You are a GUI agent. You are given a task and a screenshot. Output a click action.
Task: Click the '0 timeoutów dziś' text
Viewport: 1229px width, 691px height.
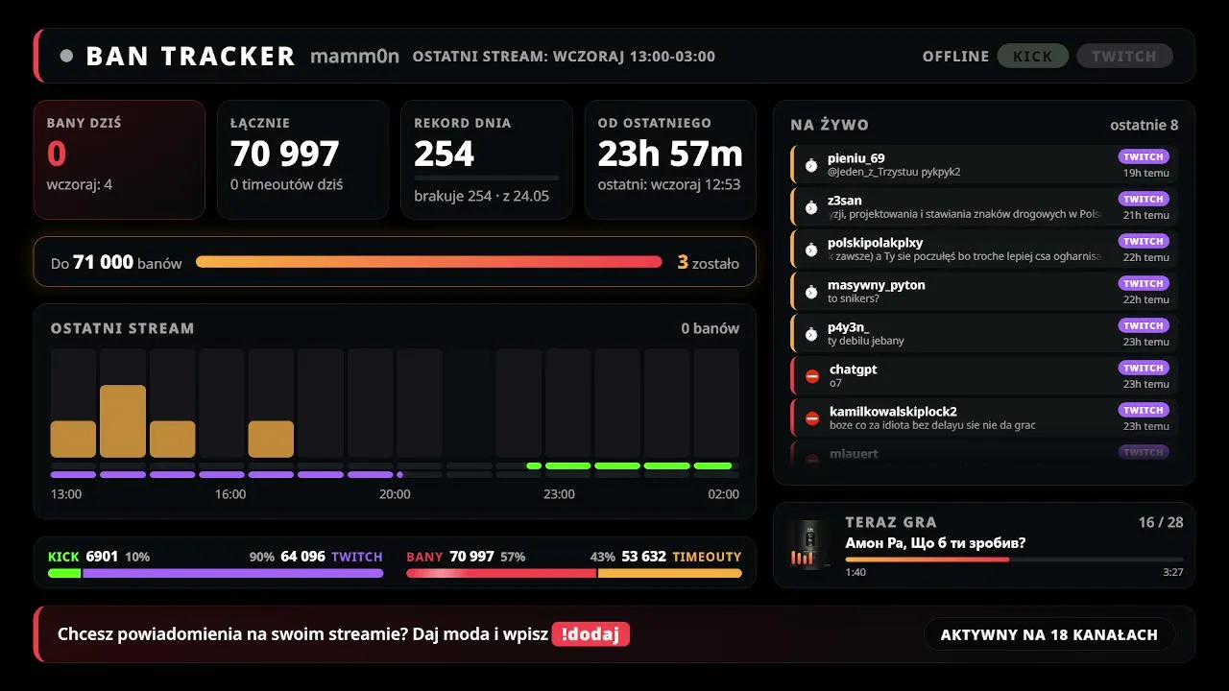pos(287,184)
